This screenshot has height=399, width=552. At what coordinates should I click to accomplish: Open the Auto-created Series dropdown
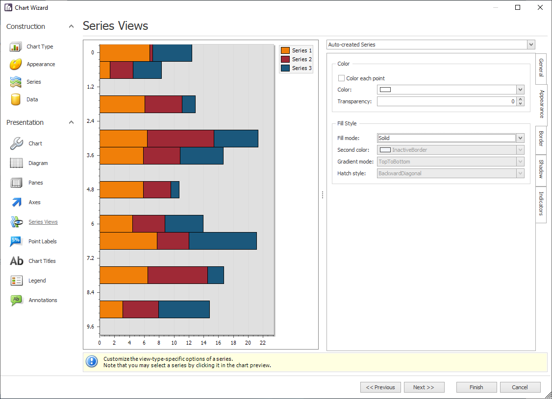pos(530,44)
